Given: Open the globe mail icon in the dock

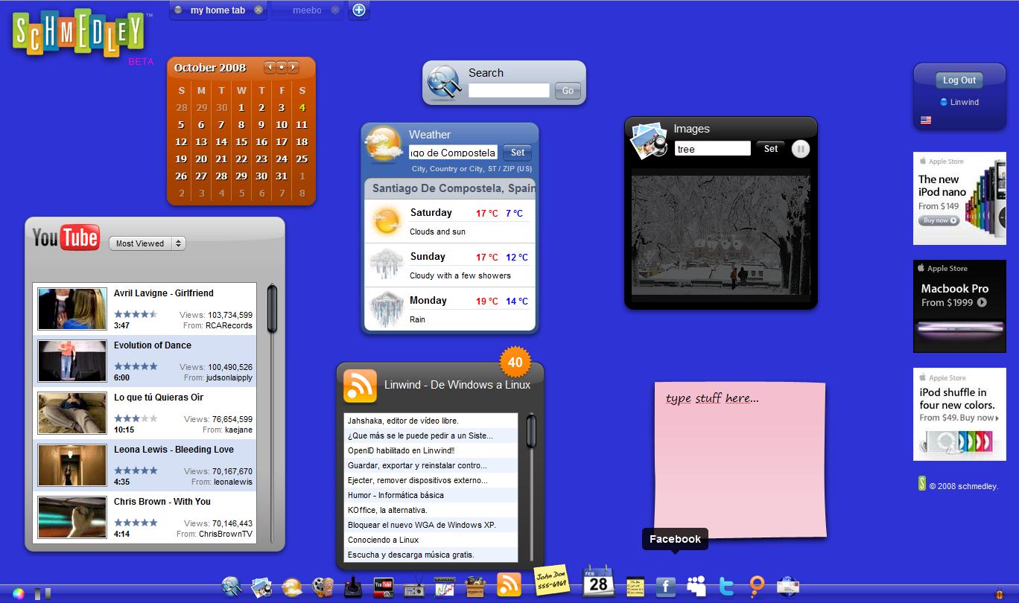Looking at the screenshot, I should click(787, 587).
